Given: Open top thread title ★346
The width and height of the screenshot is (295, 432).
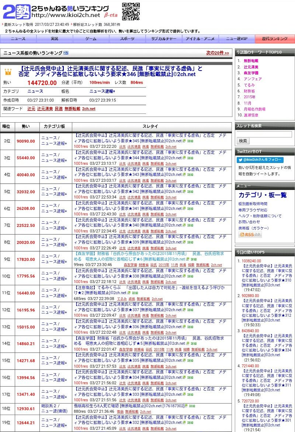Looking at the screenshot, I should (x=110, y=71).
